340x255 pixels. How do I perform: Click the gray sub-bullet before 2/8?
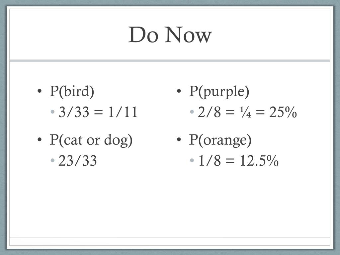[192, 112]
